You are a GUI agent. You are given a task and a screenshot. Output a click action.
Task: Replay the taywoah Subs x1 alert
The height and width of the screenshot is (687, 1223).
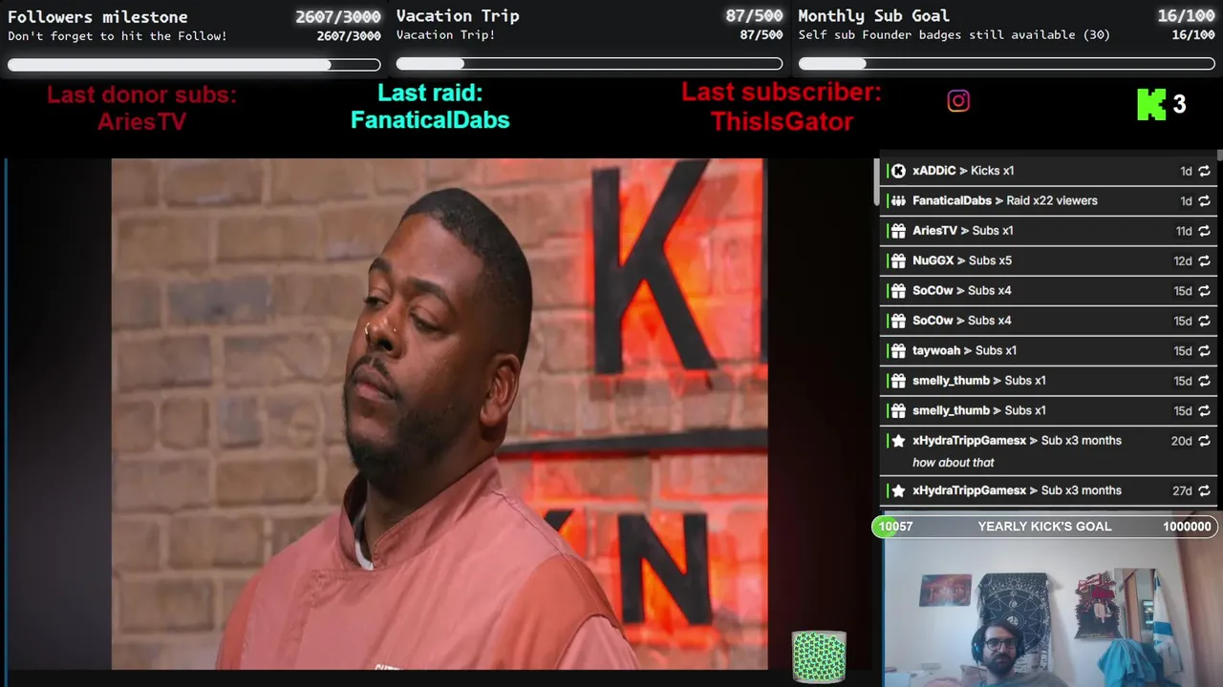point(1204,350)
